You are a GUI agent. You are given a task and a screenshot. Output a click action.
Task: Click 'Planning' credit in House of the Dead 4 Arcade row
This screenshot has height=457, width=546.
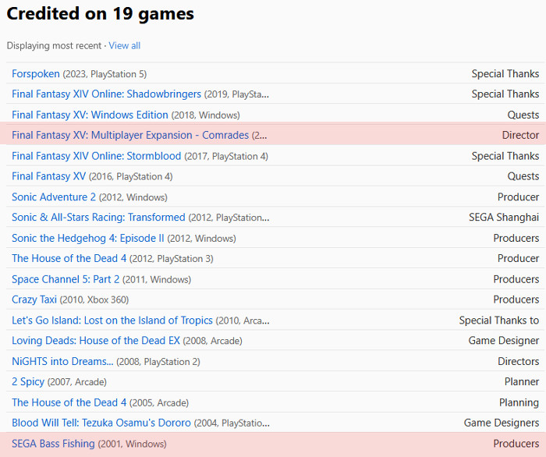(x=519, y=402)
